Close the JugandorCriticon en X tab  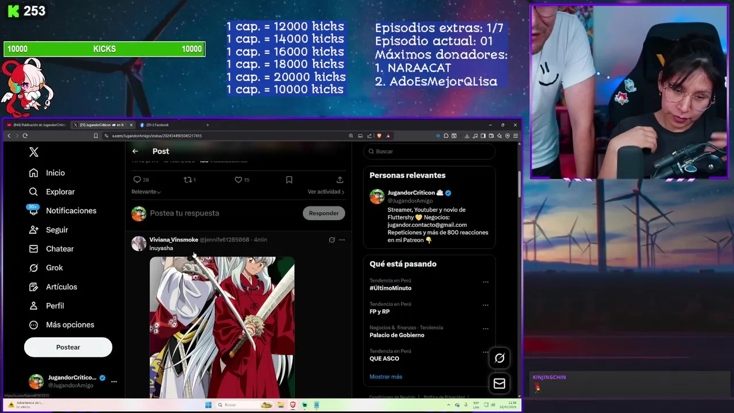point(131,125)
